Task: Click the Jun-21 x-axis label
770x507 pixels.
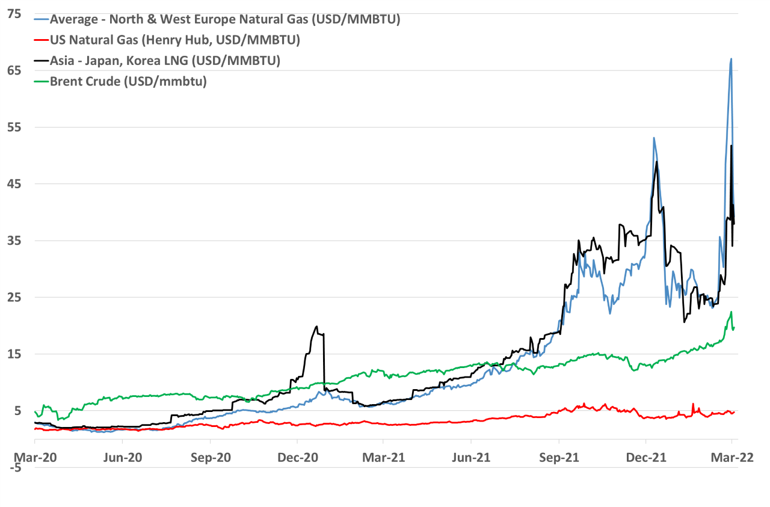Action: click(471, 457)
